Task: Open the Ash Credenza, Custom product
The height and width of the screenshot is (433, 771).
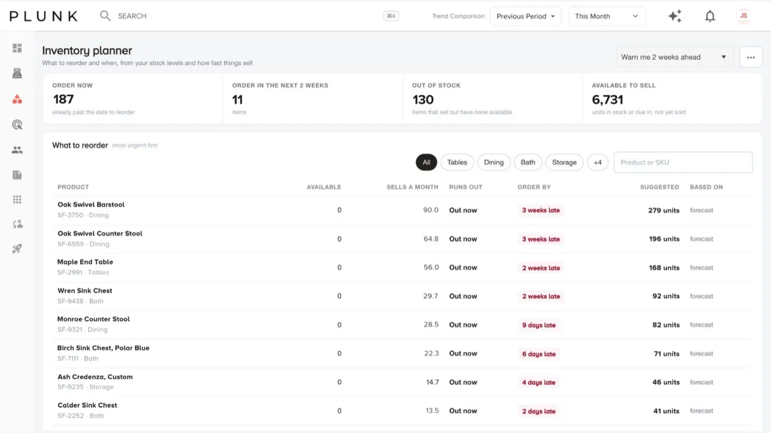Action: coord(95,377)
